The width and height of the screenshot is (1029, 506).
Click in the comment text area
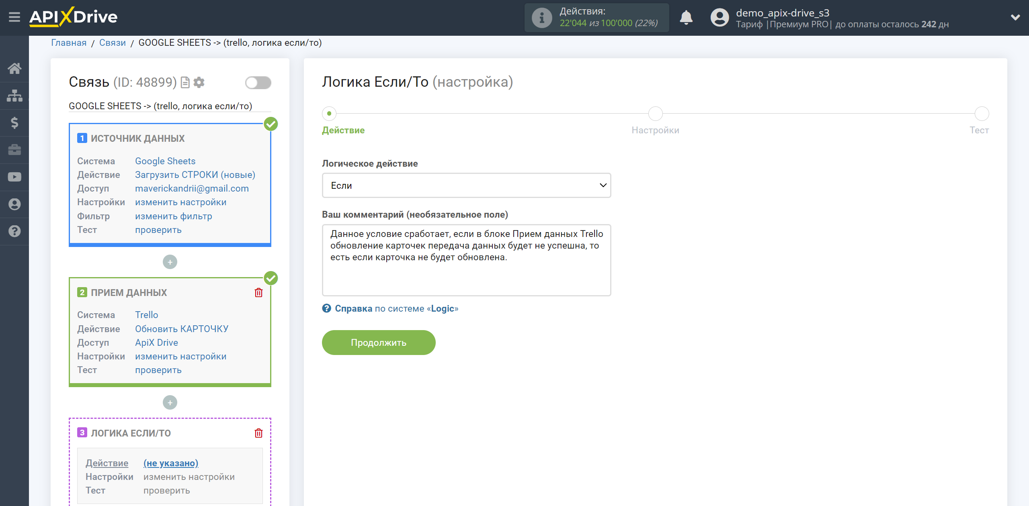click(x=466, y=260)
